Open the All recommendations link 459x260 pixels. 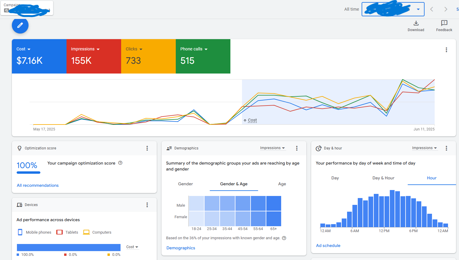pyautogui.click(x=38, y=186)
